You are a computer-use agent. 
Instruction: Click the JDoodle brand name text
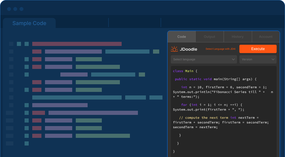(188, 49)
